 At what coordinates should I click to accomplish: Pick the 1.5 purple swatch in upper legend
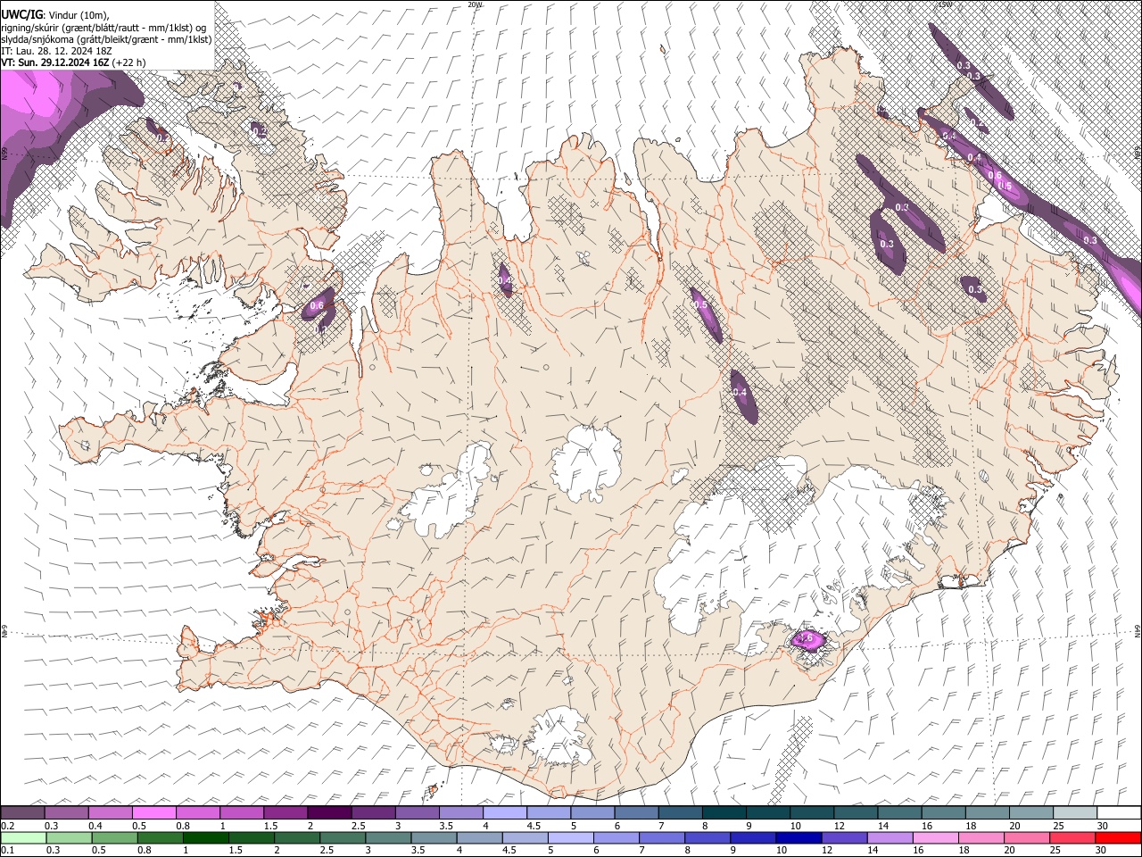(285, 812)
